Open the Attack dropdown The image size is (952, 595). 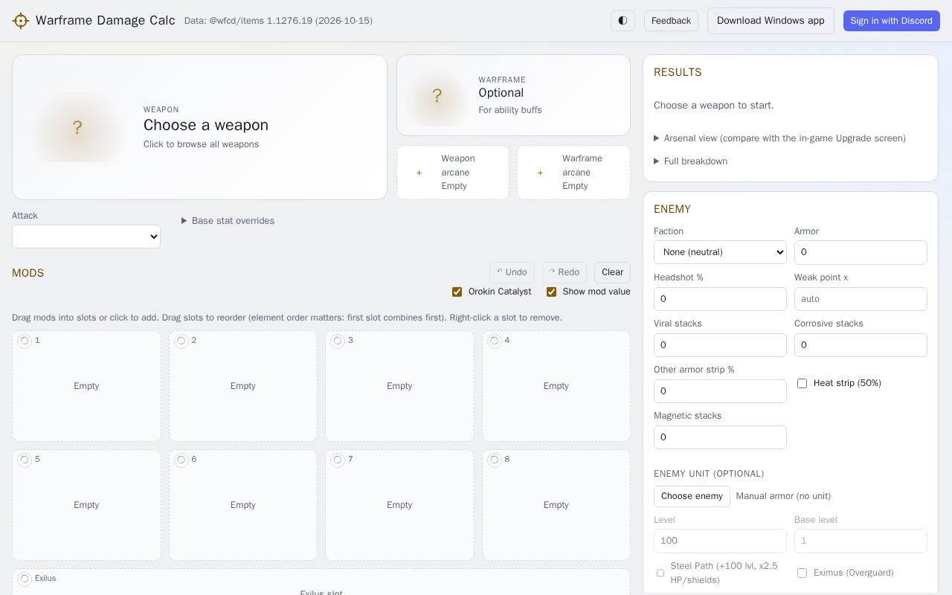(x=86, y=237)
